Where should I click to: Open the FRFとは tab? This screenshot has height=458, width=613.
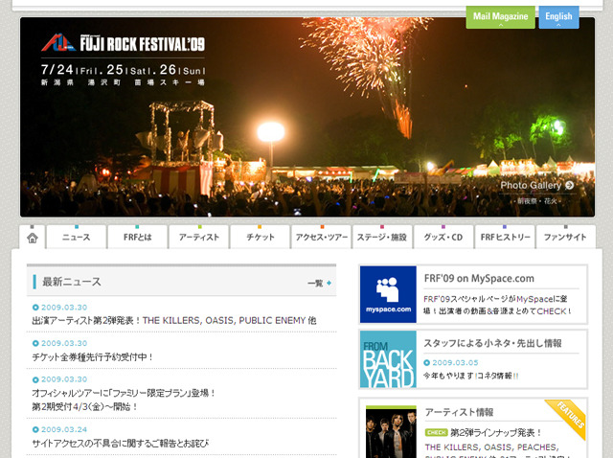click(x=138, y=237)
